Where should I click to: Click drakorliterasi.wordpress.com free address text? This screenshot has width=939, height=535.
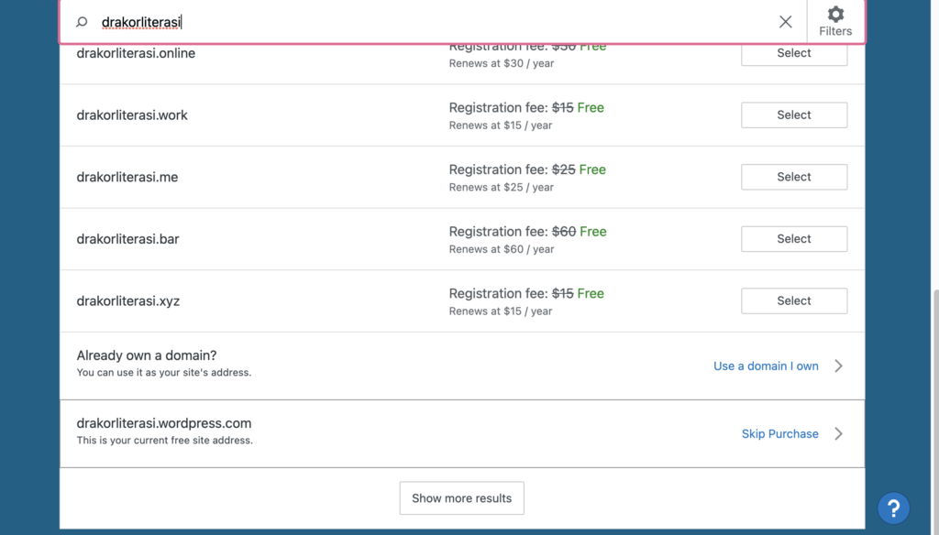[163, 423]
